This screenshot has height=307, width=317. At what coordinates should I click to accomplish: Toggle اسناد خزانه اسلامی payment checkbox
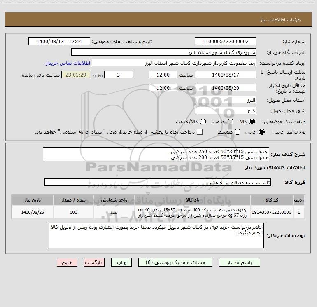[x=200, y=132]
